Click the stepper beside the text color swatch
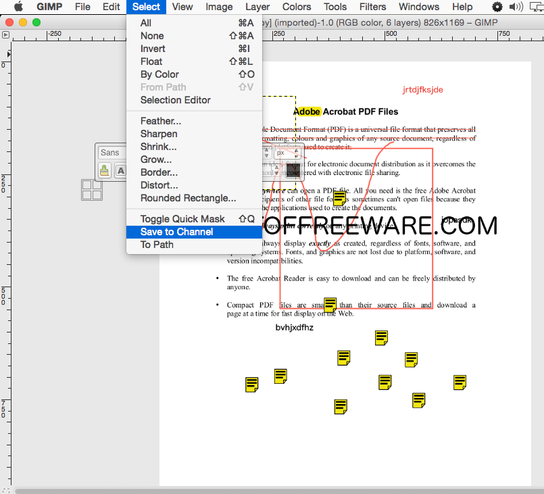544x494 pixels. tap(276, 170)
